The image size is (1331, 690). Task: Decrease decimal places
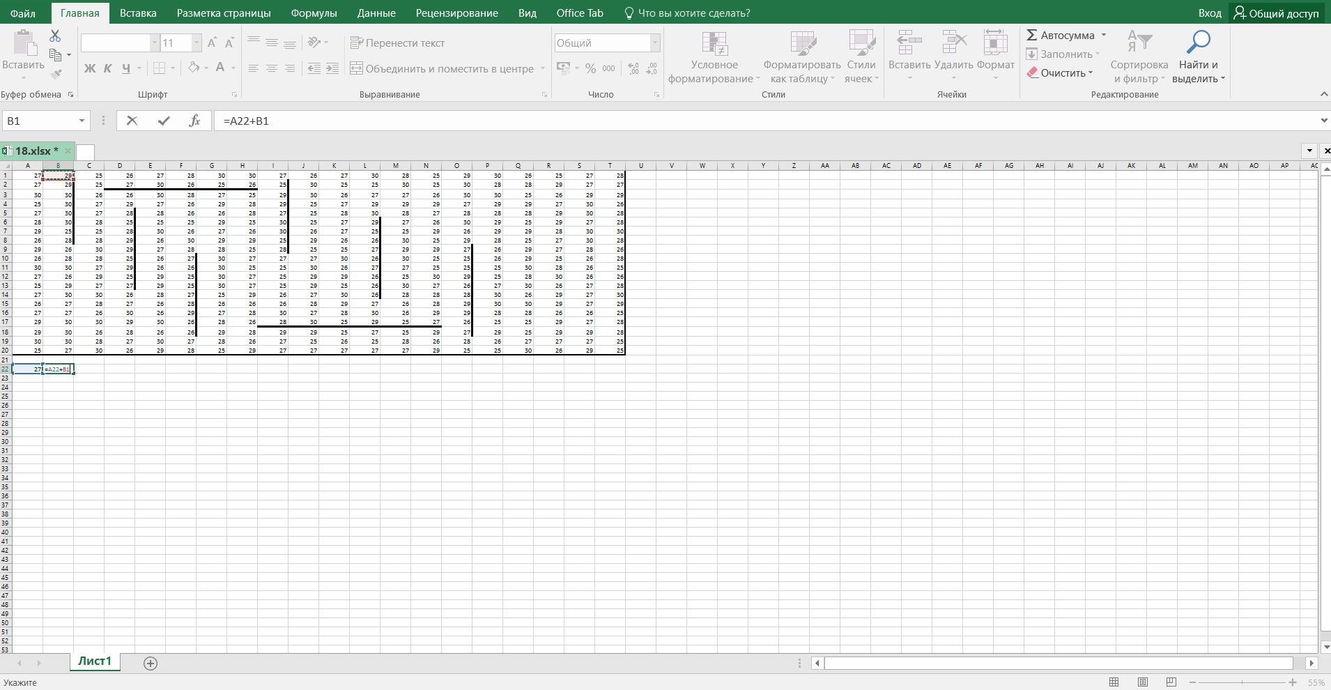[652, 68]
